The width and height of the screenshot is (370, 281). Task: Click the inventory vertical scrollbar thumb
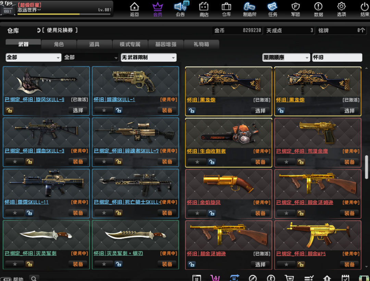coord(366,167)
